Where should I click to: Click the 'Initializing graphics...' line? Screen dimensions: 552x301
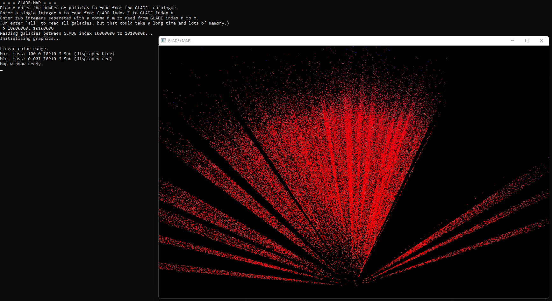(31, 39)
